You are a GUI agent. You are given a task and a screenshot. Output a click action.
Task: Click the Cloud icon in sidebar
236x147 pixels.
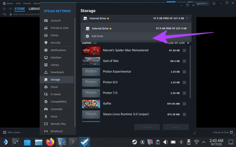pyautogui.click(x=46, y=87)
